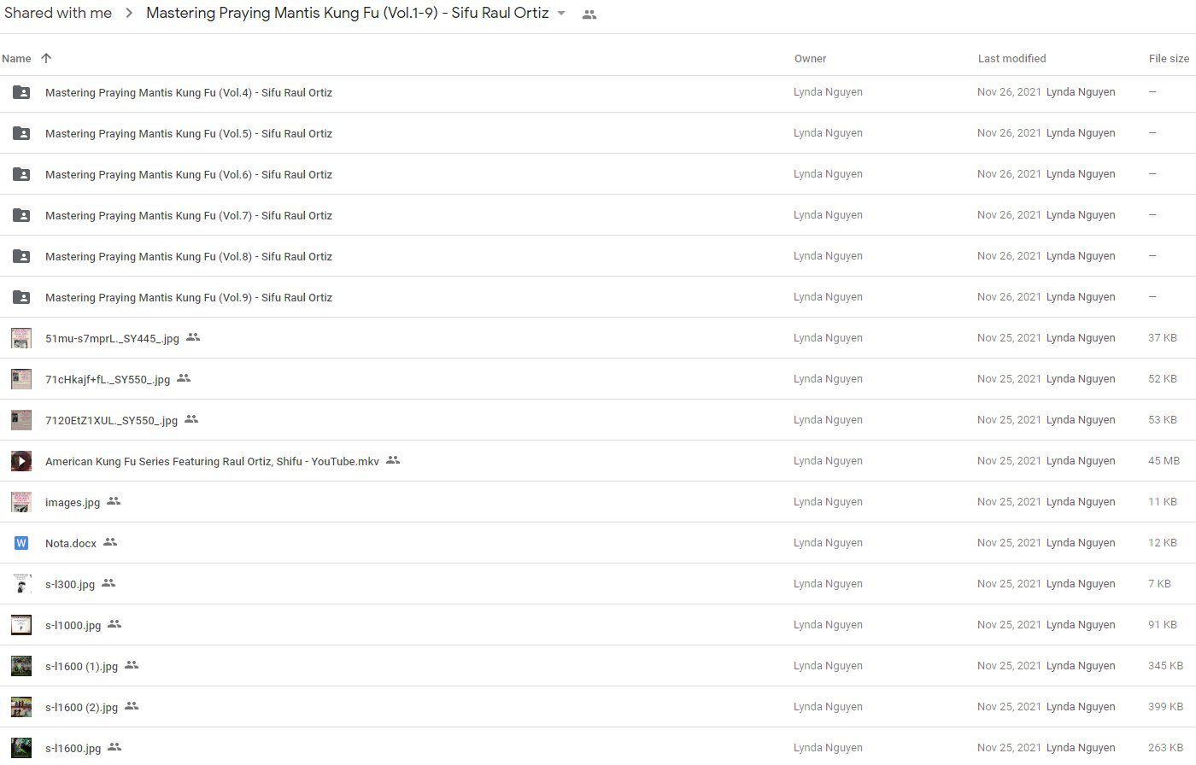Select the Vol.9 folder name

[x=189, y=297]
